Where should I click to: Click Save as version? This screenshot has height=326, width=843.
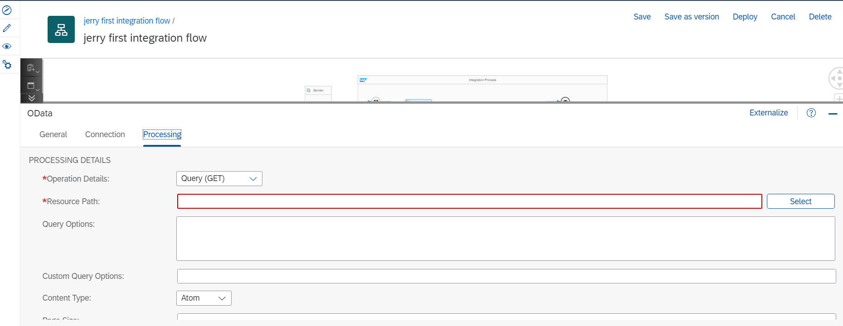pyautogui.click(x=692, y=17)
